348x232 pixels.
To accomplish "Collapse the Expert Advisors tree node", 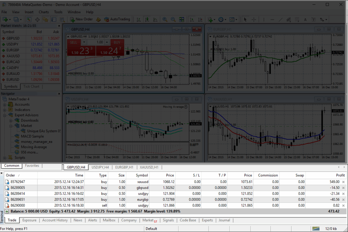I will (x=5, y=115).
